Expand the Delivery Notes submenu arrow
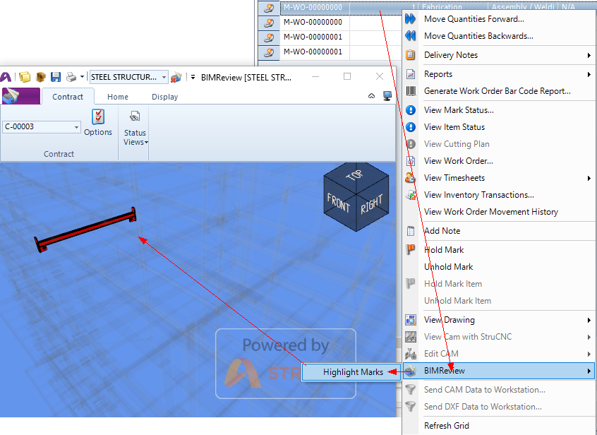 [x=589, y=55]
